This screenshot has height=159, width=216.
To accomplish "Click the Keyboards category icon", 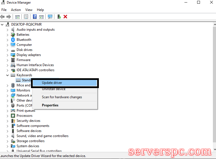I will tap(13, 75).
